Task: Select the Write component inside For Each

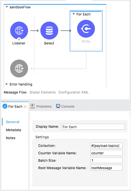Action: click(x=86, y=29)
